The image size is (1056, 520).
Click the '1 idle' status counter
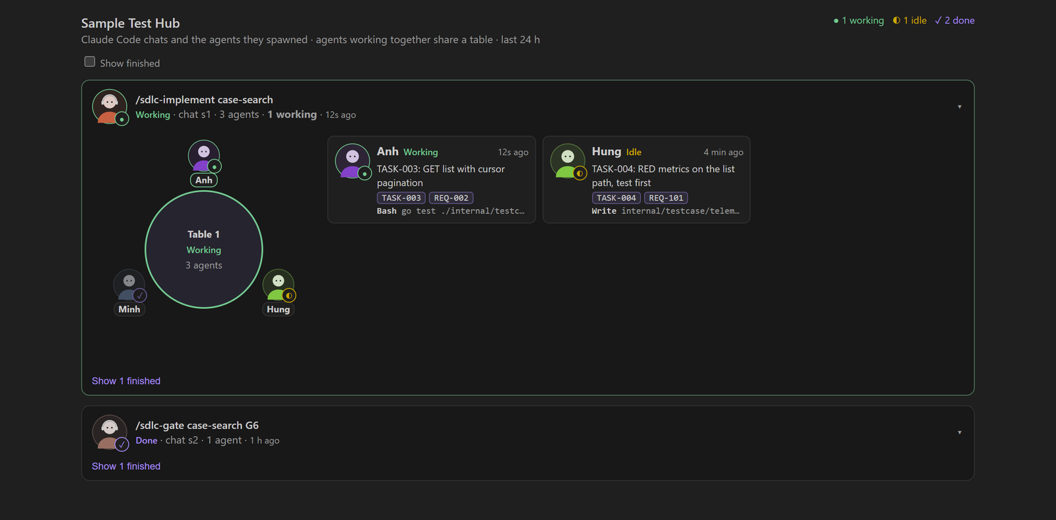pyautogui.click(x=909, y=20)
